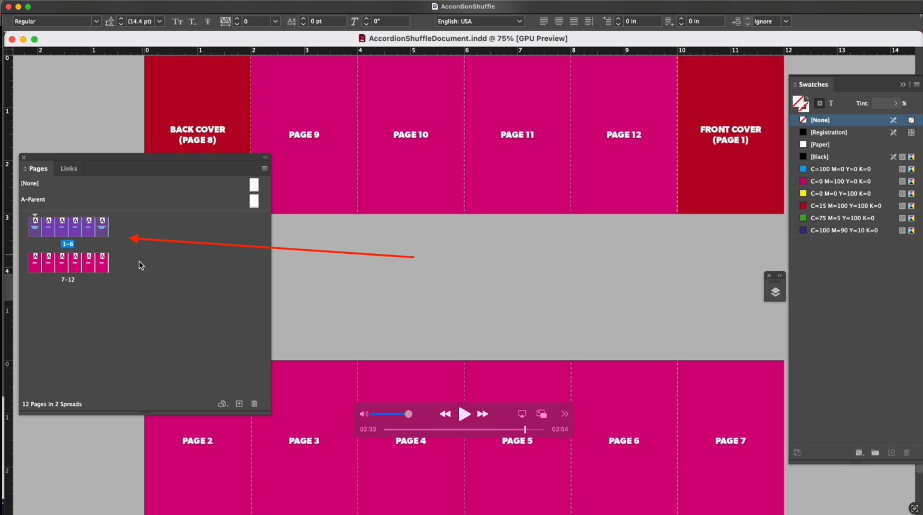Create a new color group folder in Swatches
Screen dimensions: 923x515
click(x=876, y=453)
